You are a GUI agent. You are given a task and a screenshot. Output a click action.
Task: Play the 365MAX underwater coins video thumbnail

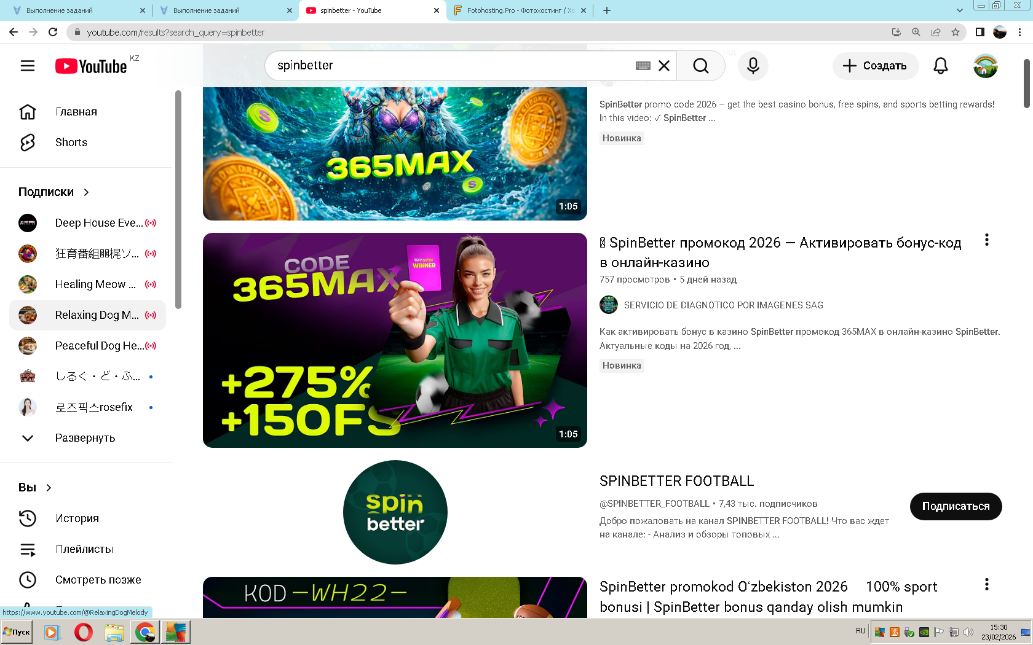coord(395,154)
